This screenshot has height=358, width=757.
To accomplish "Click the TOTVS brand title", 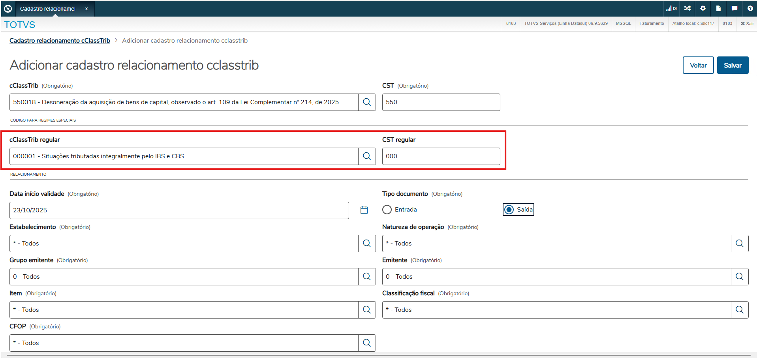I will point(20,24).
